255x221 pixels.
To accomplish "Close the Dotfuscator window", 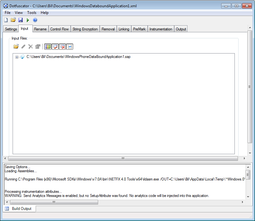I will click(247, 6).
